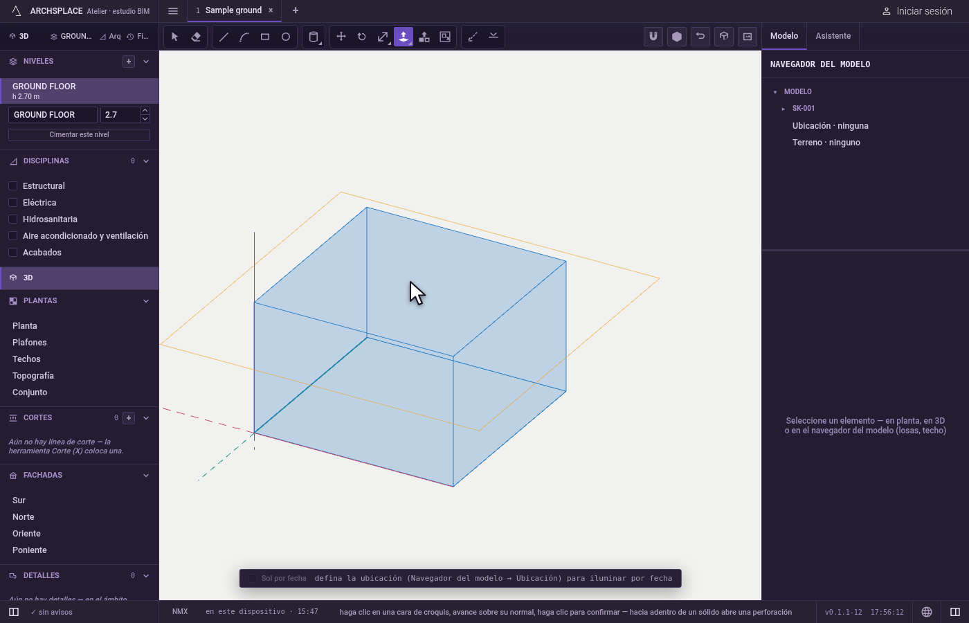969x623 pixels.
Task: Toggle the Sol por fecha checkbox
Action: pyautogui.click(x=253, y=578)
